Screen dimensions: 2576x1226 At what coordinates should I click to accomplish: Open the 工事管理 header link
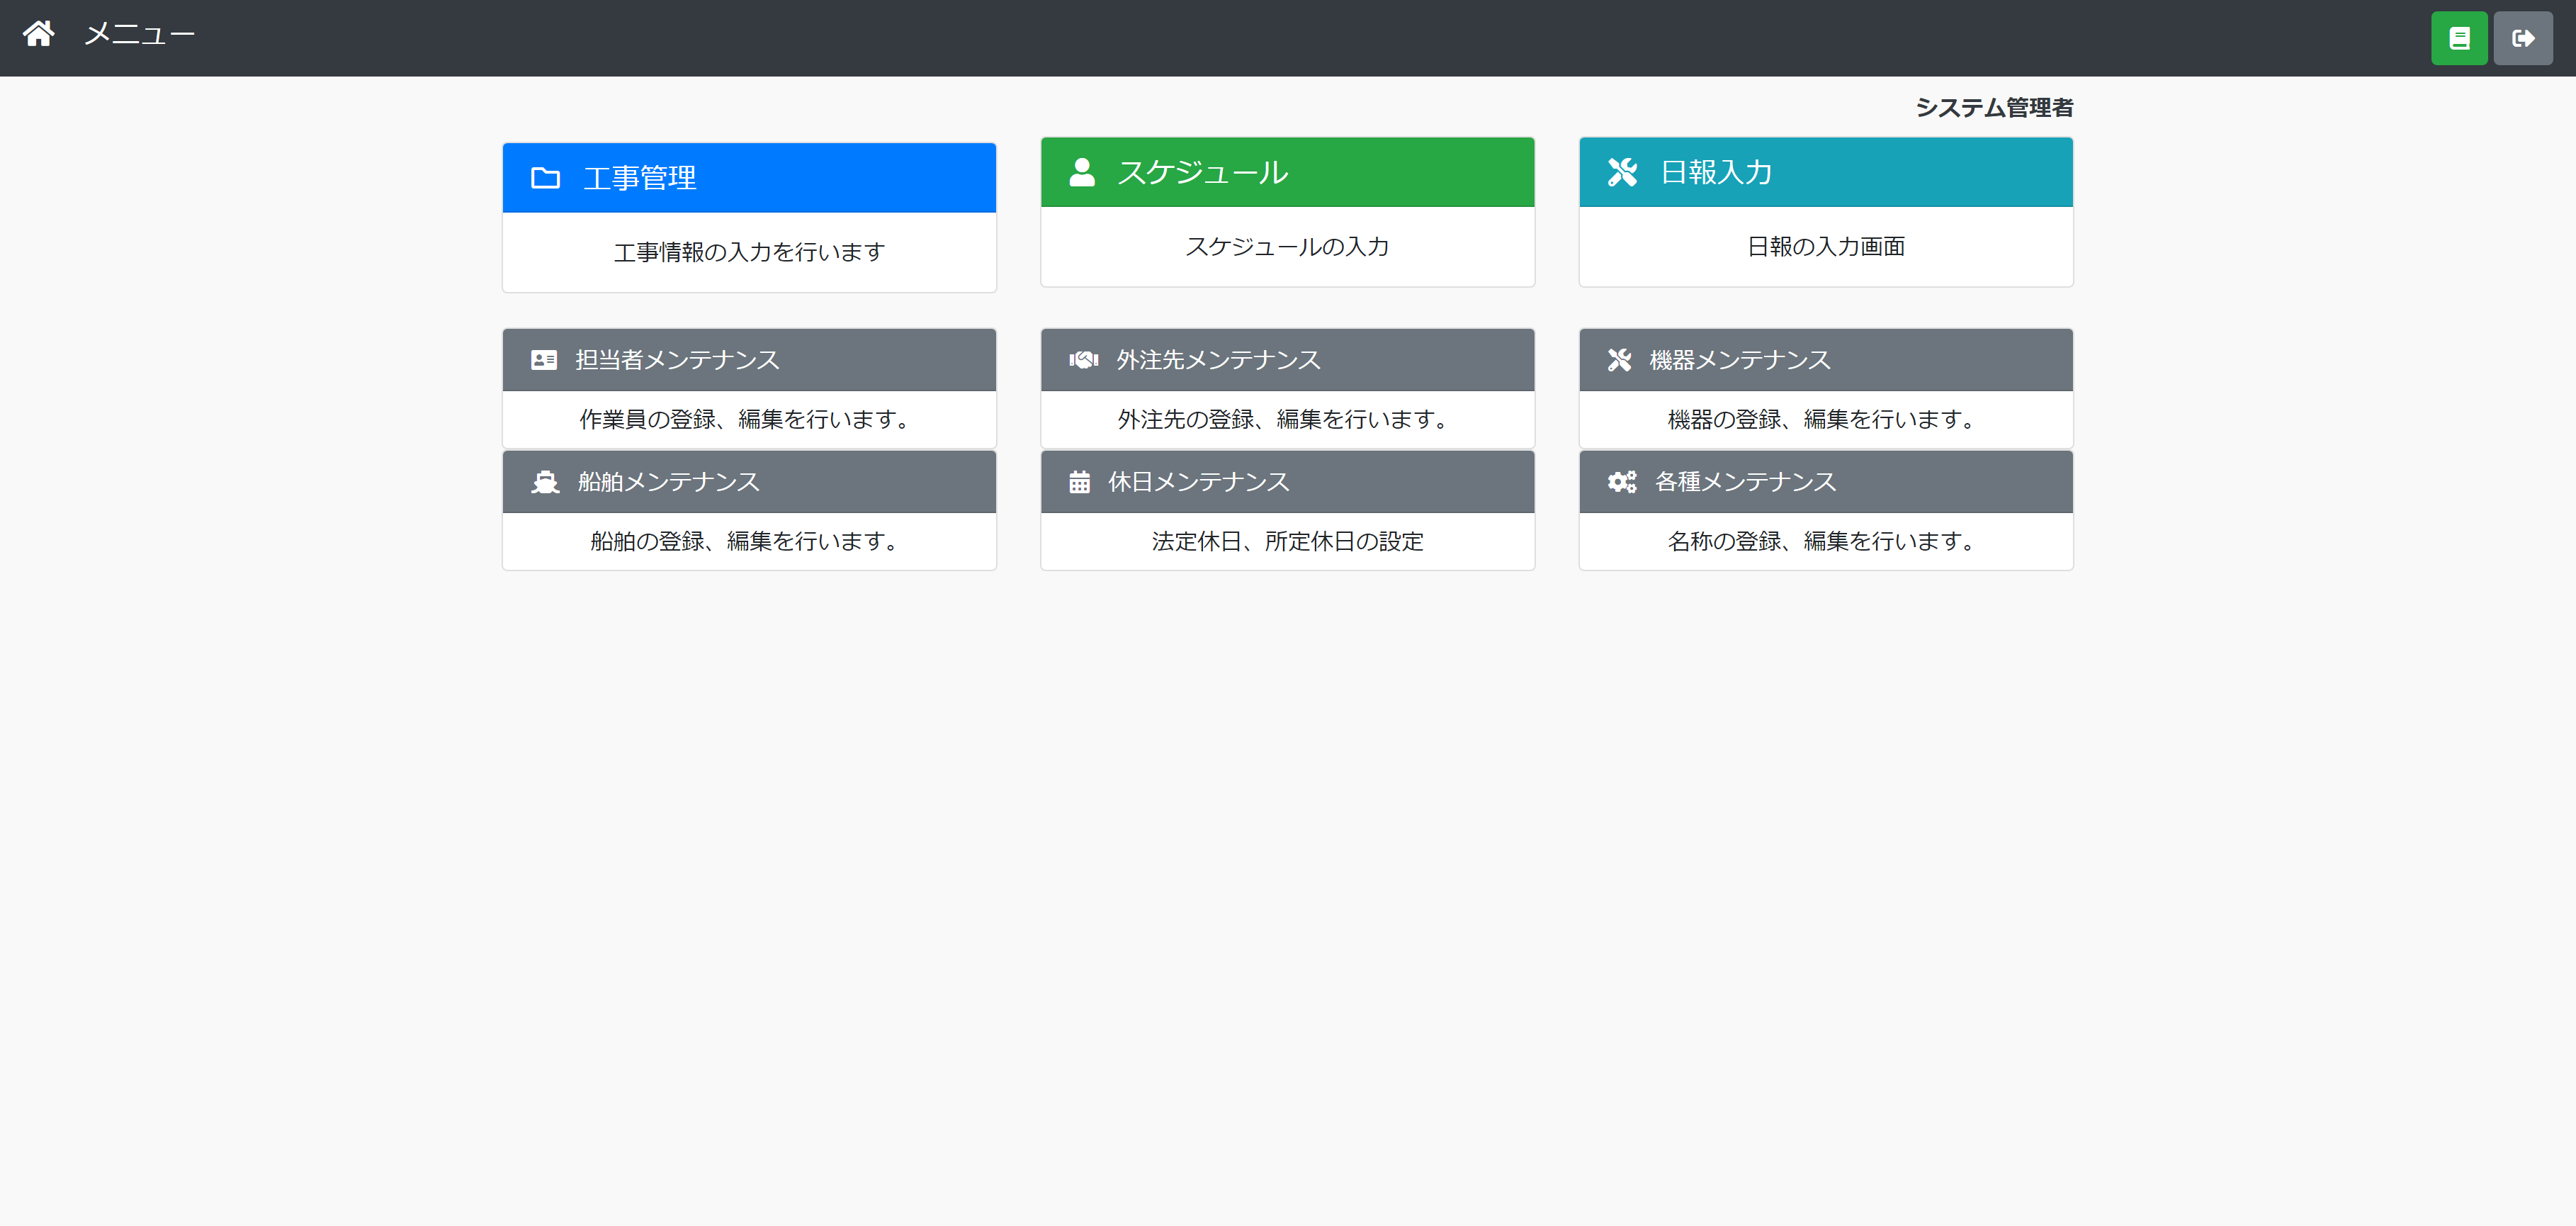pyautogui.click(x=749, y=178)
